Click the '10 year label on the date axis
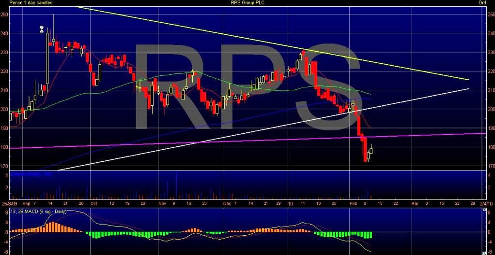Viewport: 495px width, 255px height. click(291, 204)
